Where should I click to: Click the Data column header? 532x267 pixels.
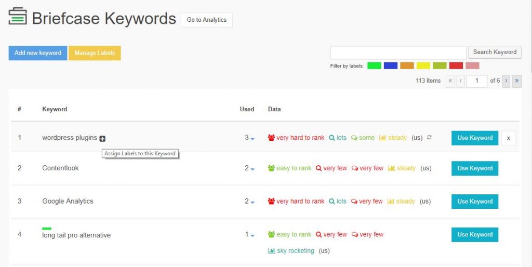tap(274, 109)
